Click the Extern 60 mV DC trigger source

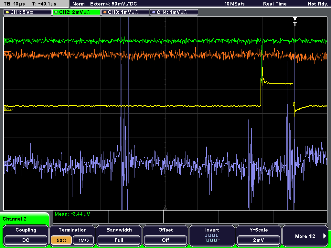click(x=113, y=4)
